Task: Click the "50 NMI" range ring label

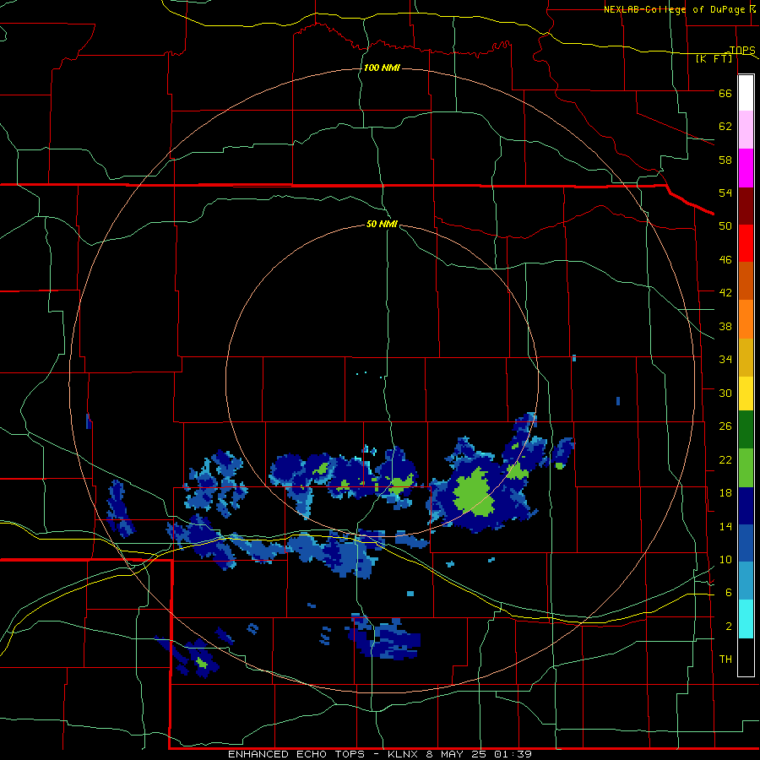Action: click(x=382, y=224)
